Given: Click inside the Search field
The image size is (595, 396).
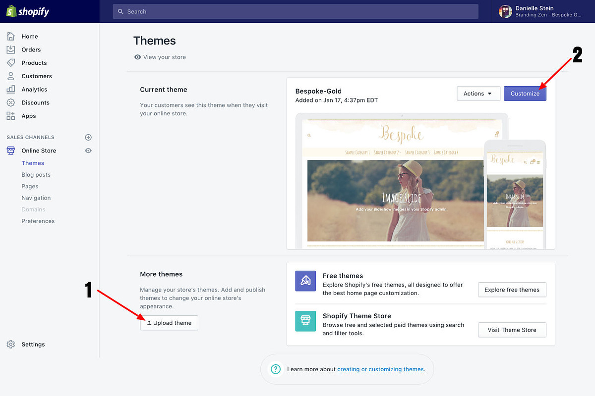Looking at the screenshot, I should click(295, 11).
